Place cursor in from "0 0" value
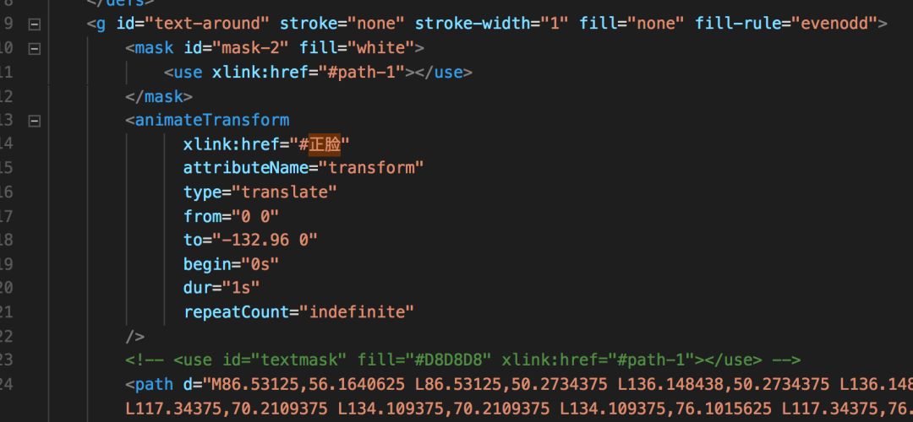 coord(255,217)
